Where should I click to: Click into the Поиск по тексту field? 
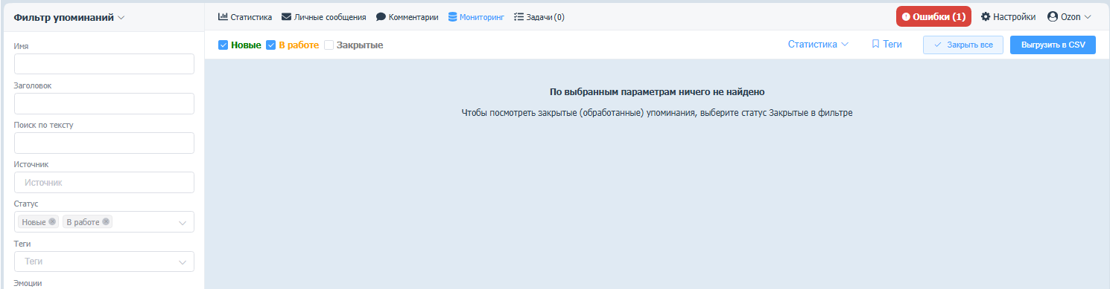pyautogui.click(x=104, y=143)
